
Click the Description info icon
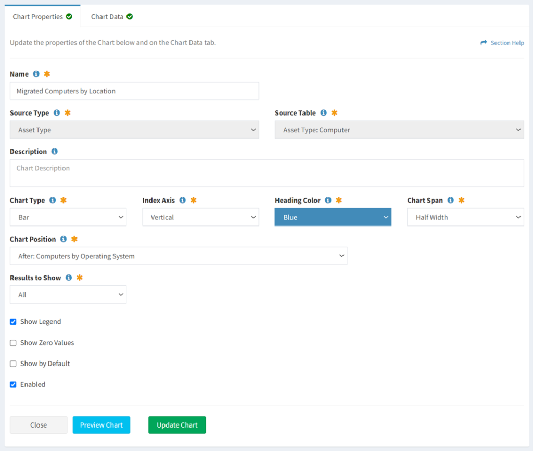(55, 152)
